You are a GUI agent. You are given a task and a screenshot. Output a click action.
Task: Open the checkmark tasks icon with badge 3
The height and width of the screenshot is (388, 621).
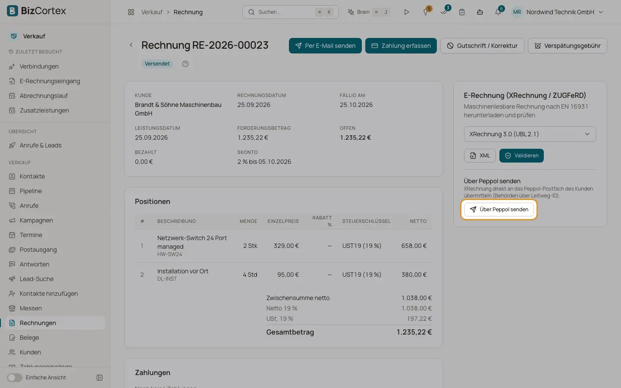click(444, 12)
